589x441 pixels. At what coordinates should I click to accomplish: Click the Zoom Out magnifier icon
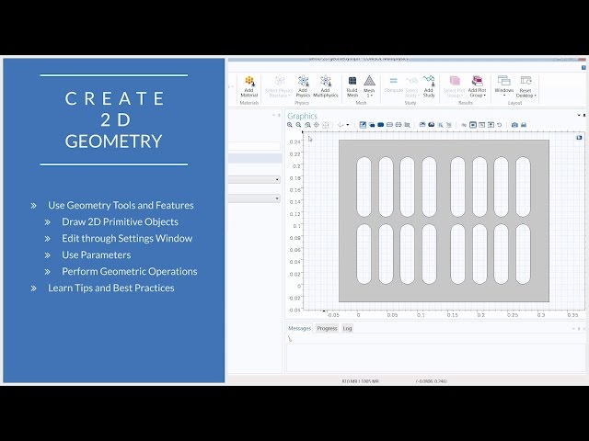(x=298, y=125)
